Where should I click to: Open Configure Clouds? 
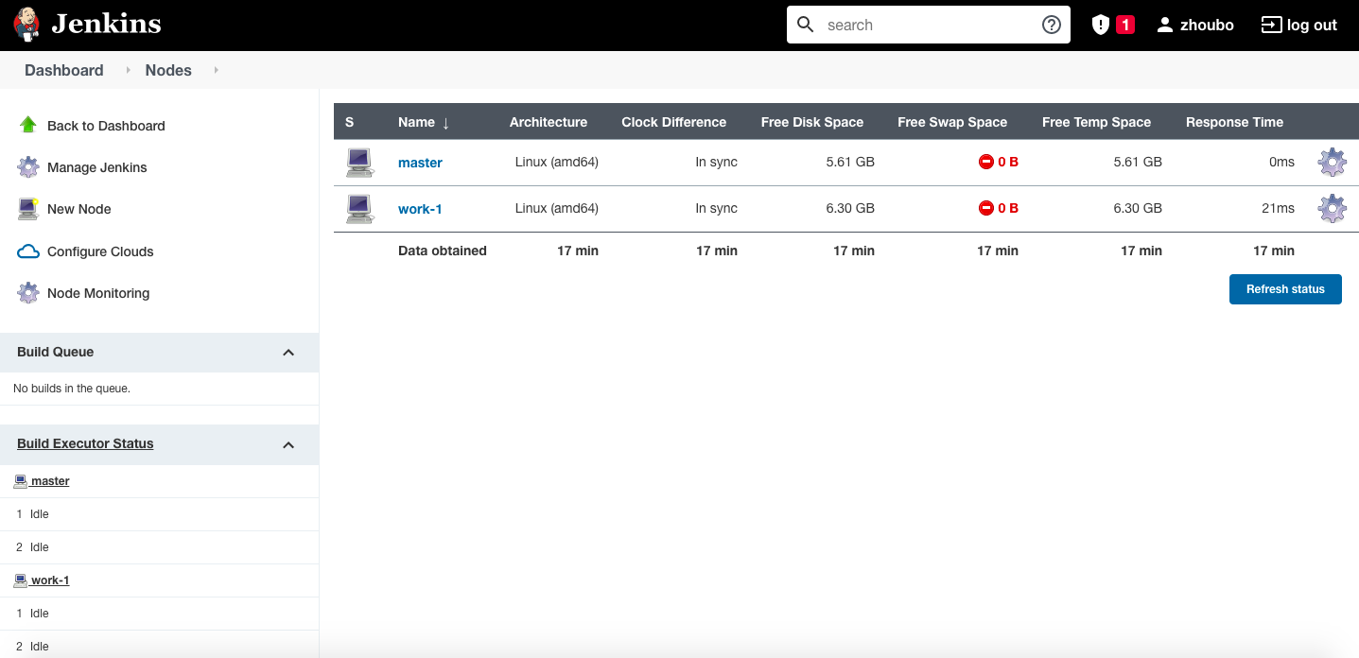(x=100, y=251)
